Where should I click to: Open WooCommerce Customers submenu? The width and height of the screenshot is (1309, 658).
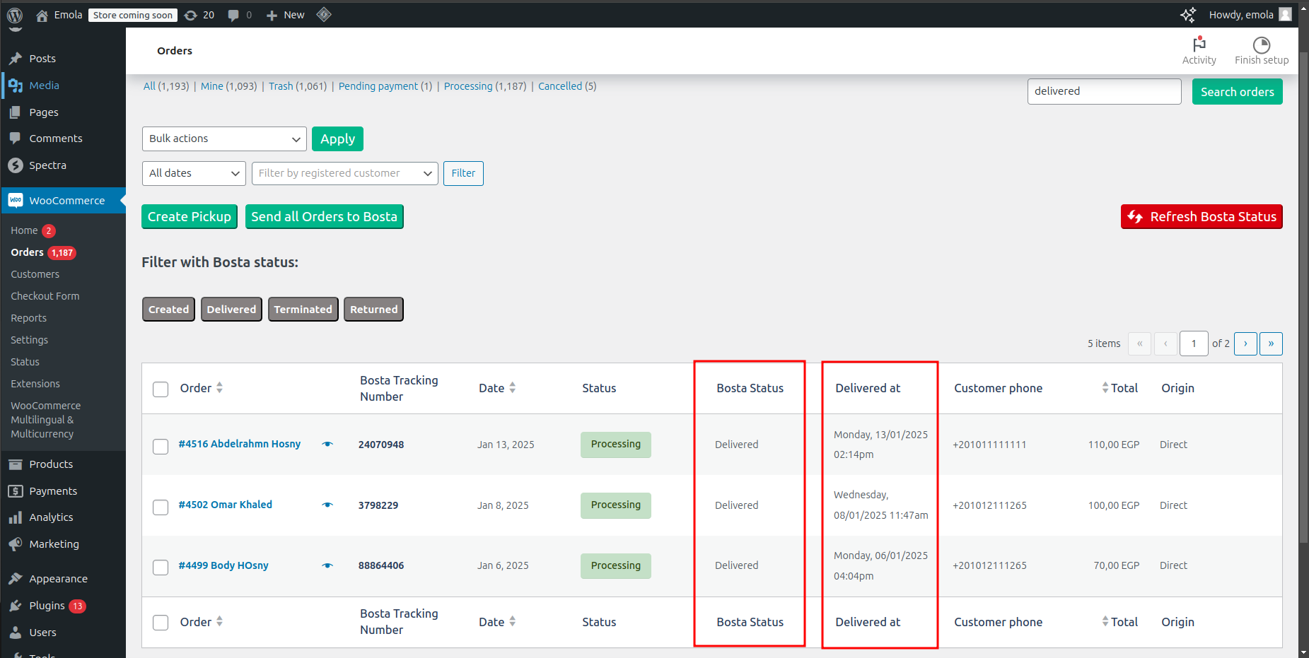coord(35,274)
